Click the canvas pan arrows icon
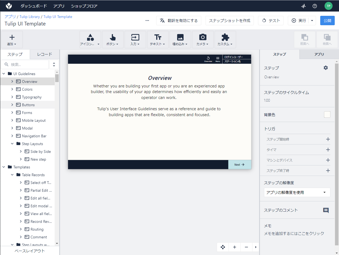The image size is (339, 255). tap(223, 247)
